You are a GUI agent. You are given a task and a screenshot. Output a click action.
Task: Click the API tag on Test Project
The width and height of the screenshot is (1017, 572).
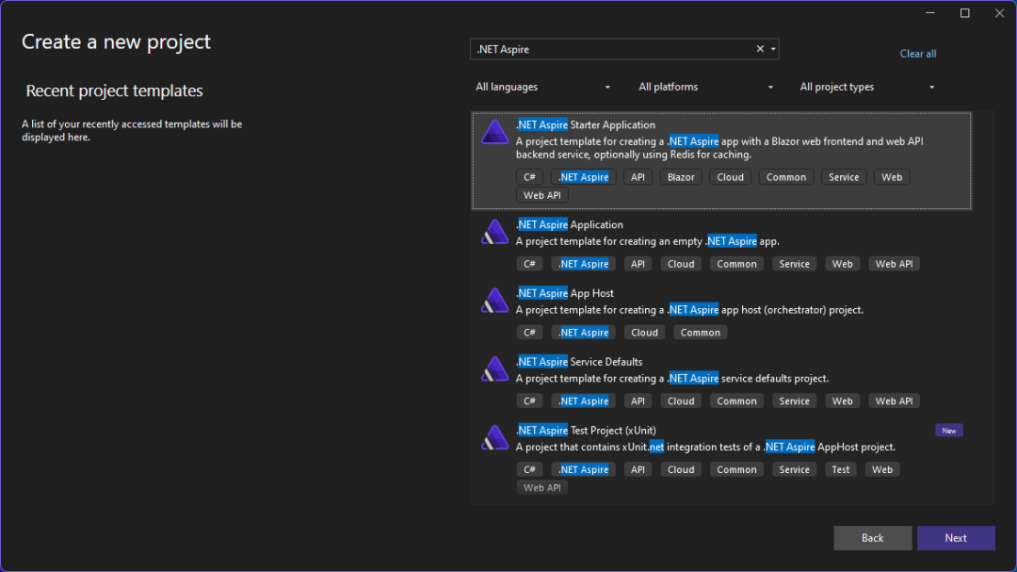point(638,469)
